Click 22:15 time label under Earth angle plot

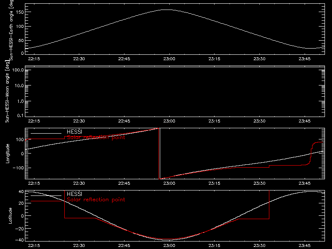34,59
